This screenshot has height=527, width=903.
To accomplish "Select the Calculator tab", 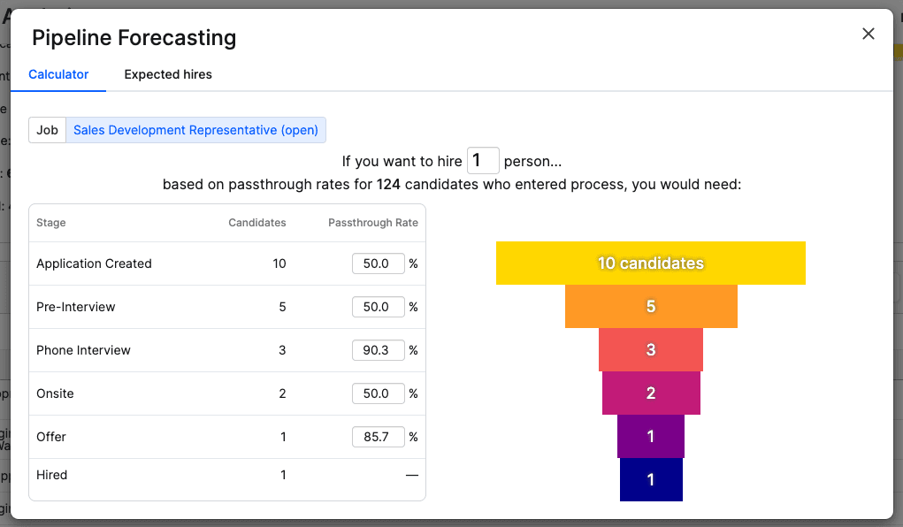I will pos(58,74).
